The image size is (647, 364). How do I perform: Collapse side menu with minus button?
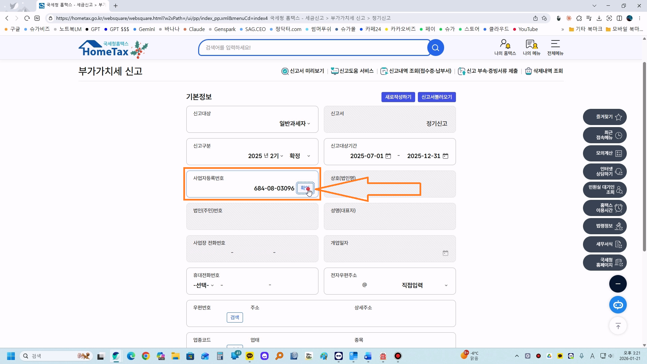click(x=618, y=284)
